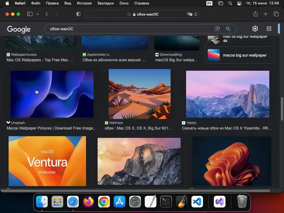This screenshot has height=213, width=284.
Task: Open the Закладки menu
Action: pos(106,3)
